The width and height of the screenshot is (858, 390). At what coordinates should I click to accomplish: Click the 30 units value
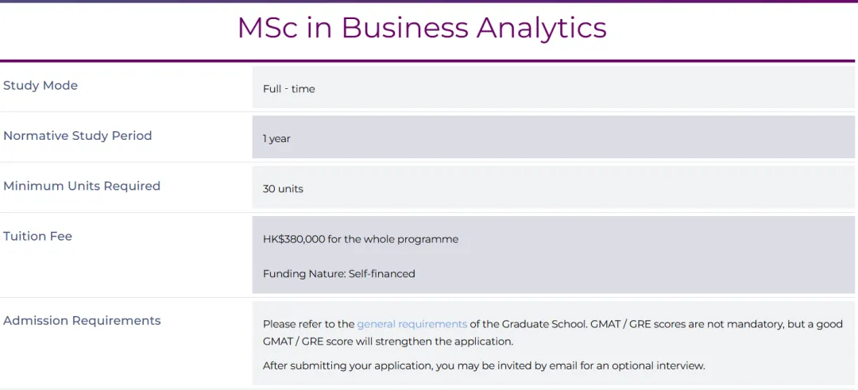coord(283,189)
